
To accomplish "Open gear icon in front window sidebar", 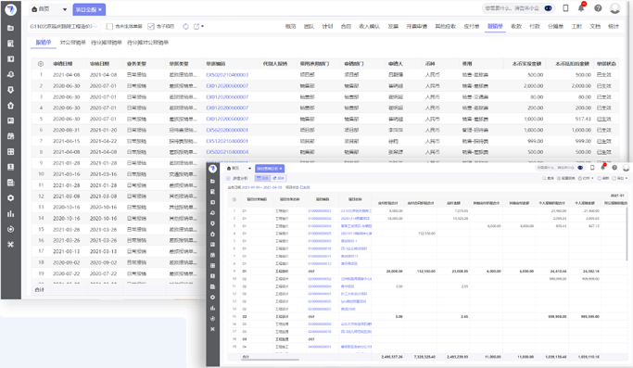I will pyautogui.click(x=213, y=298).
